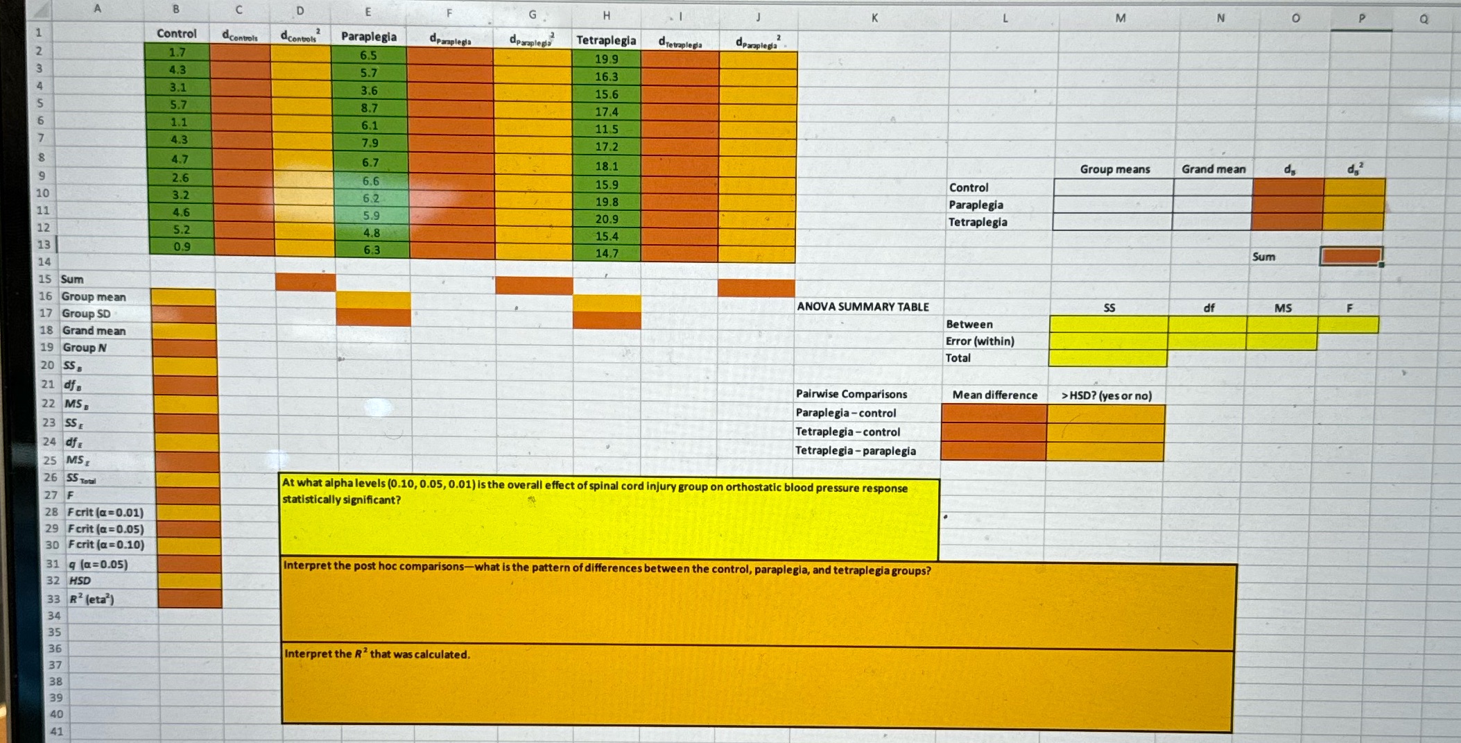The width and height of the screenshot is (1461, 743).
Task: Click the Tetraplegia – control comparison label
Action: click(x=847, y=432)
